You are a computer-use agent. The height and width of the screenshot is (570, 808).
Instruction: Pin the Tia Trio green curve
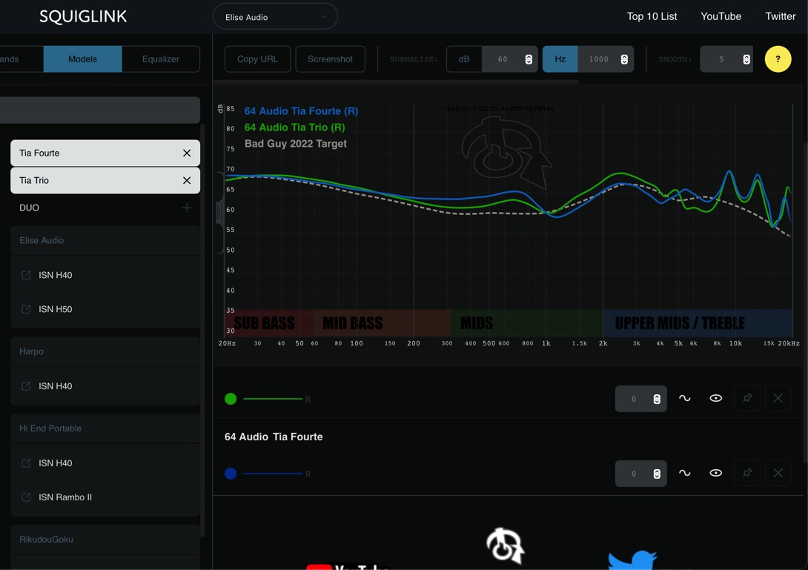(x=746, y=398)
